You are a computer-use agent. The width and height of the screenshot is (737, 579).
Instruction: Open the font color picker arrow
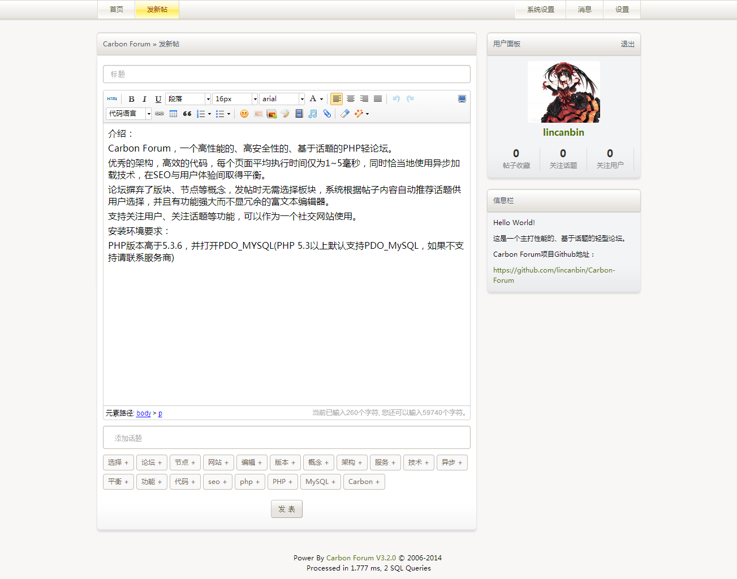tap(322, 99)
